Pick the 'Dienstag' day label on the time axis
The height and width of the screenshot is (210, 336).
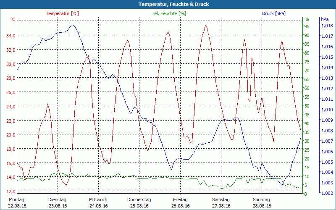coord(57,199)
